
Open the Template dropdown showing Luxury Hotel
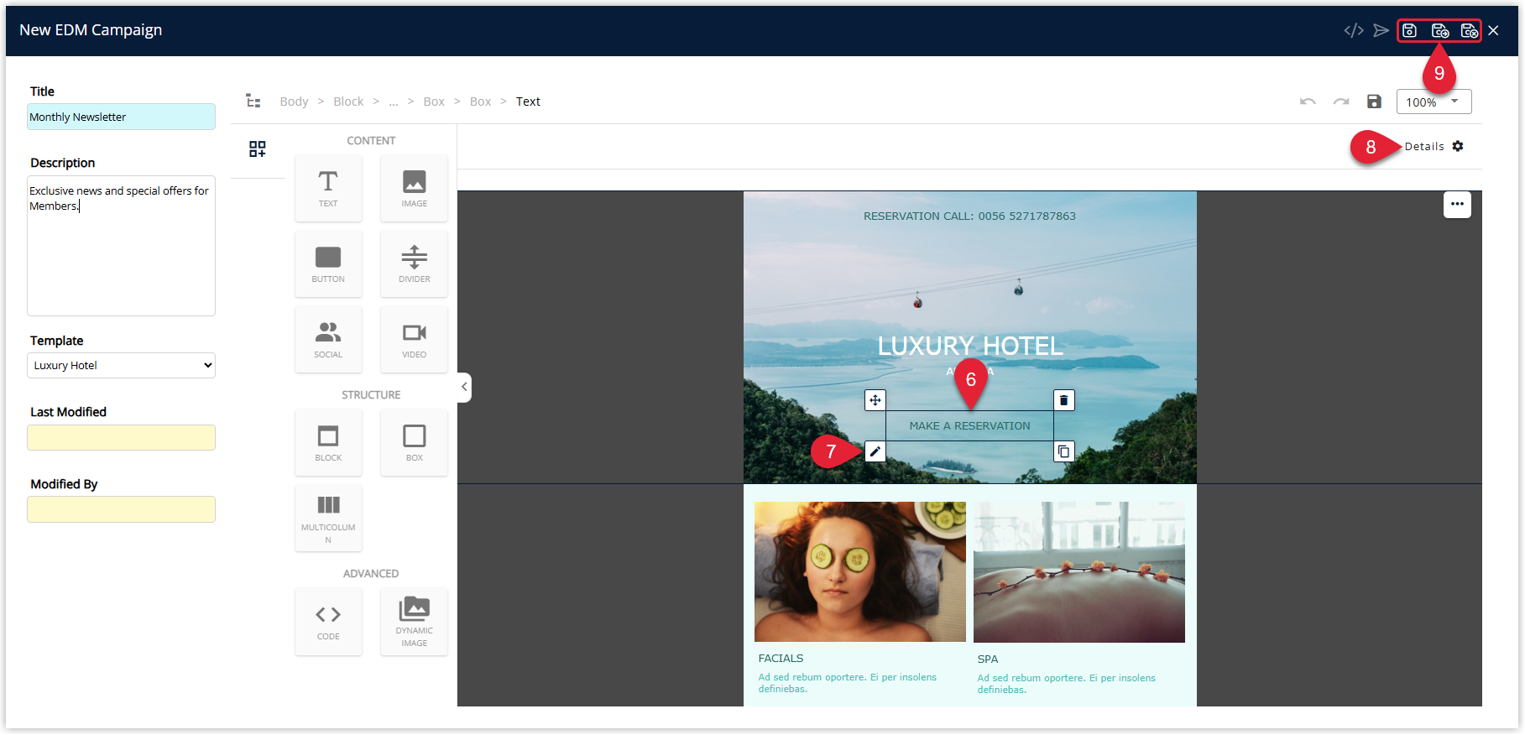pos(121,365)
